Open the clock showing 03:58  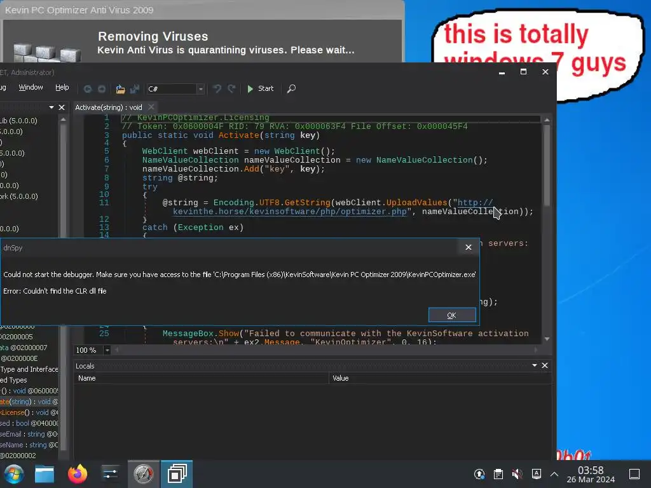(x=591, y=474)
